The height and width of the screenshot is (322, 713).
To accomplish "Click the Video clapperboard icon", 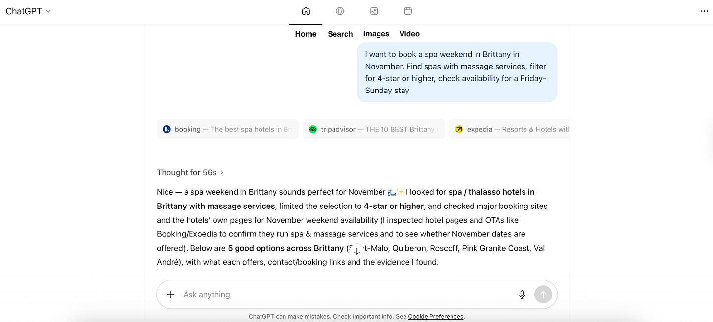I will (408, 11).
